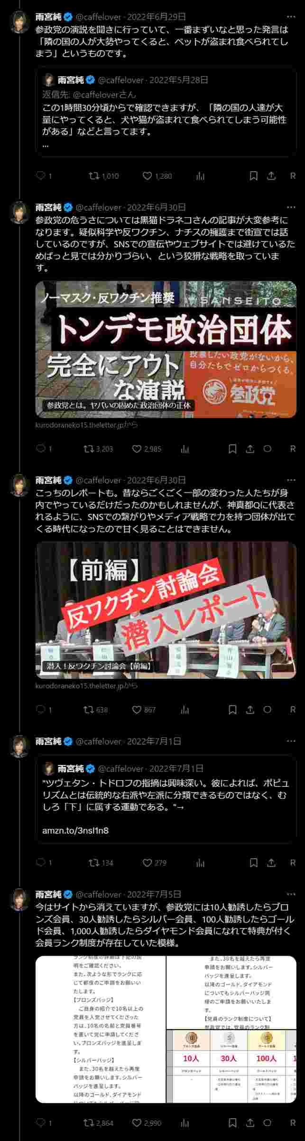Open more options on July 1 tweet
This screenshot has height=1141, width=305.
(291, 741)
